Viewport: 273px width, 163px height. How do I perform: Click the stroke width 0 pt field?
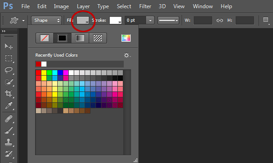pyautogui.click(x=135, y=20)
